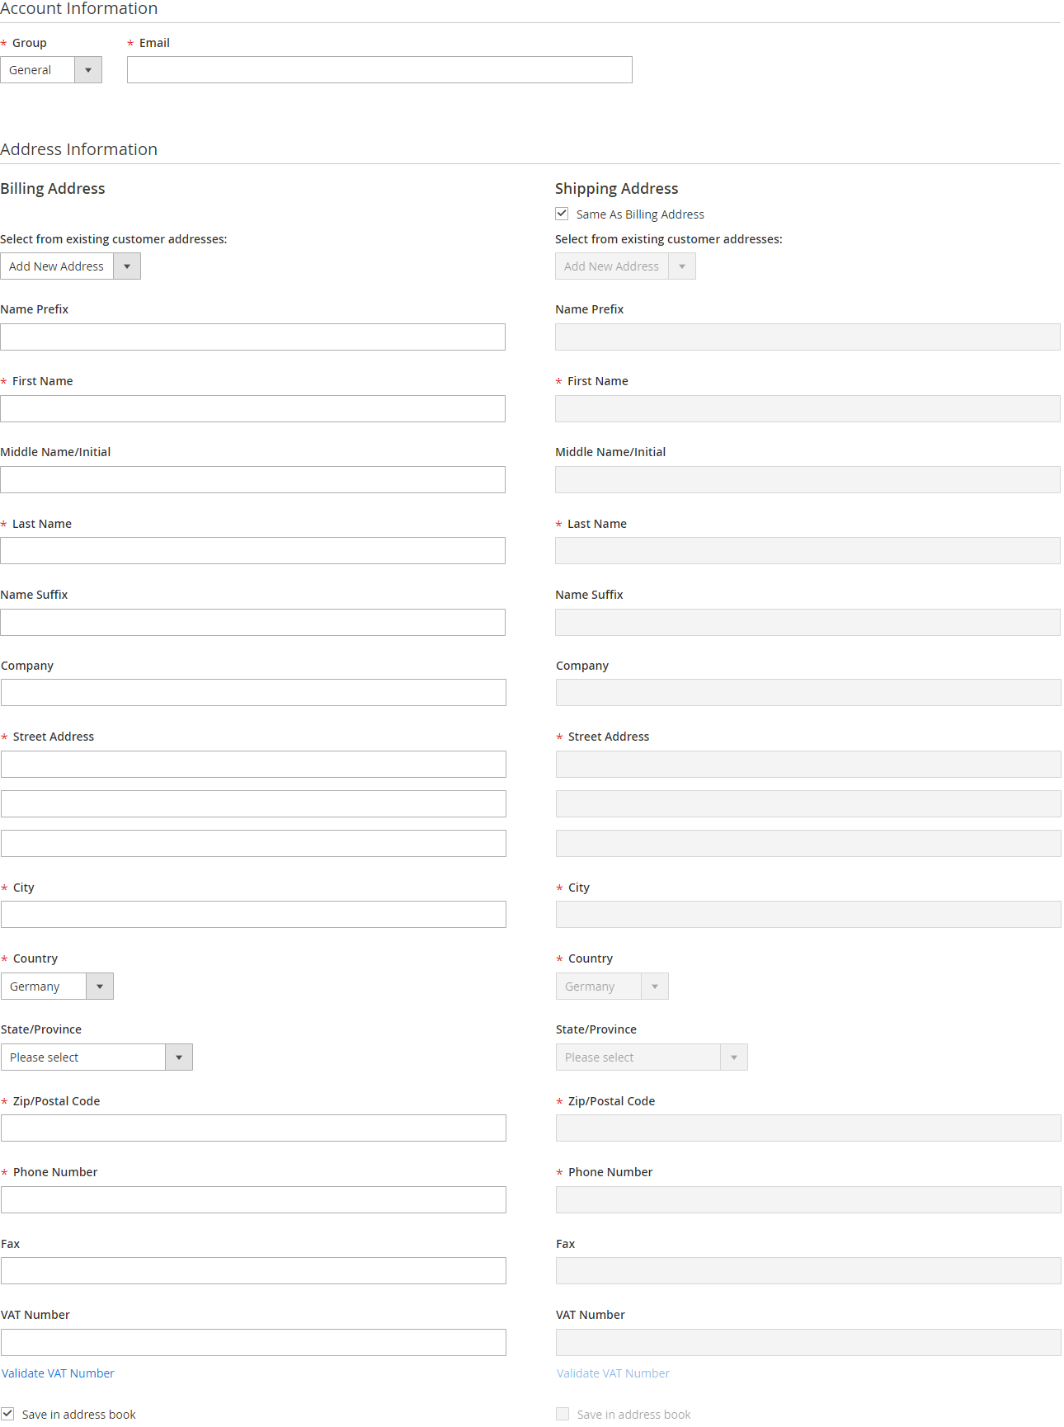
Task: Focus the billing Last Name field
Action: click(252, 551)
